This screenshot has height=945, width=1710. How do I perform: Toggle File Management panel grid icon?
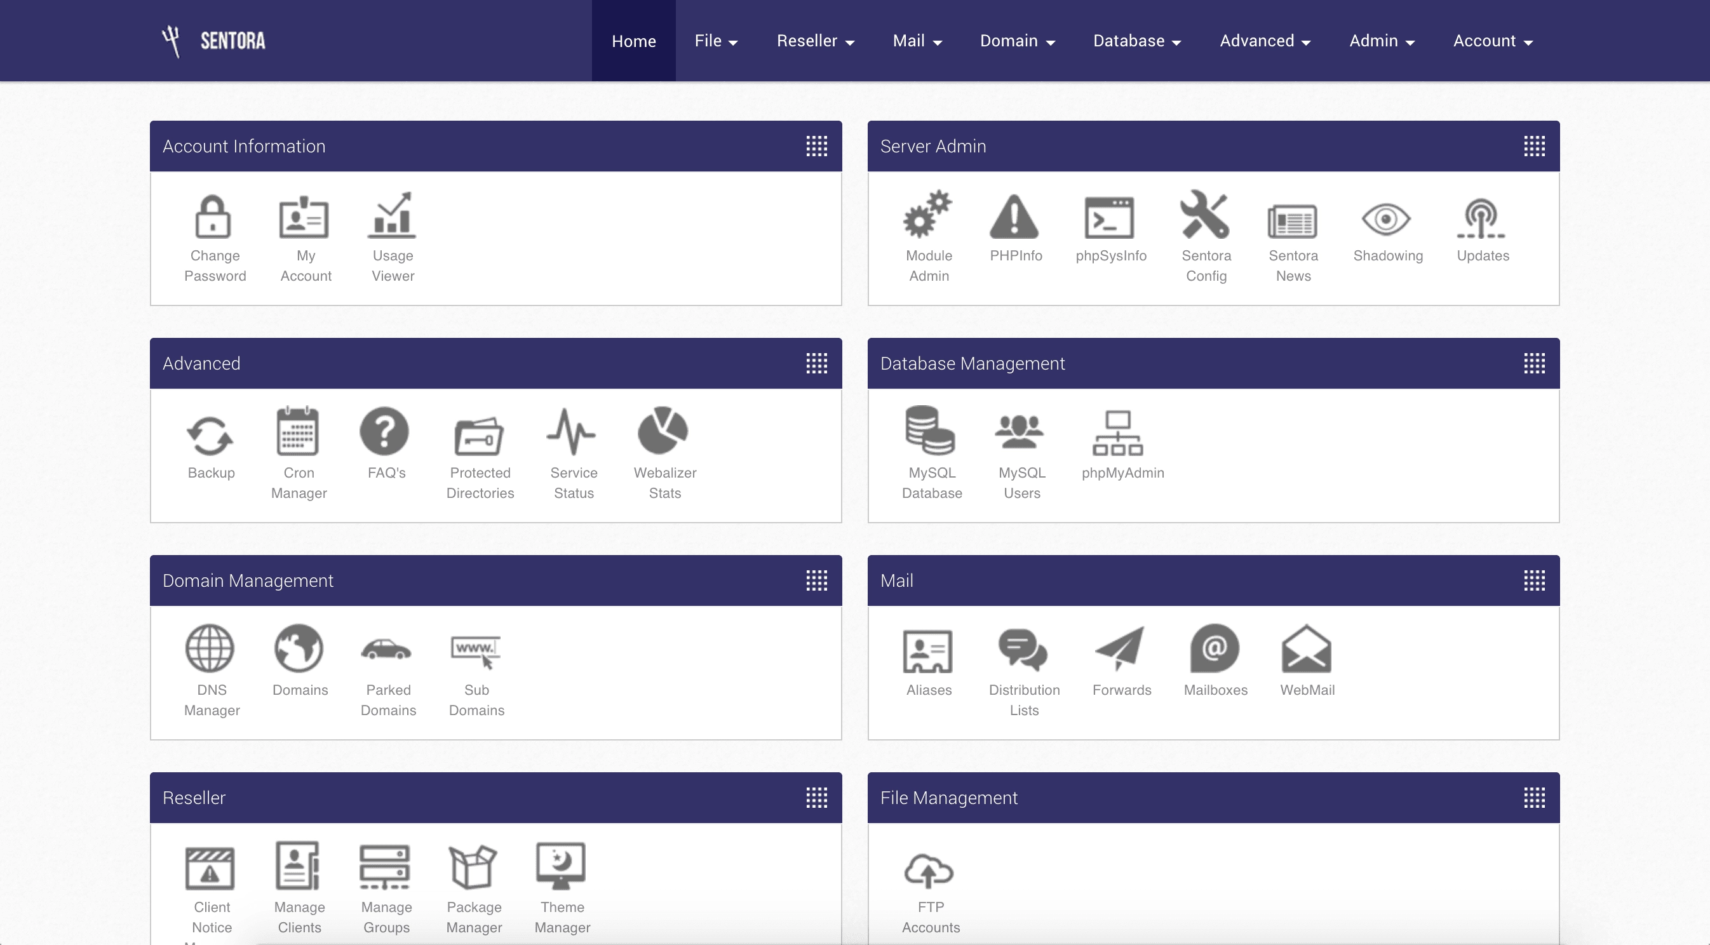point(1534,797)
